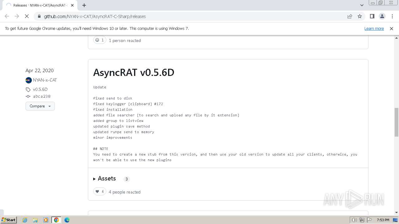Click the 'Apr 22, 2020' release date
399x224 pixels.
tap(40, 71)
